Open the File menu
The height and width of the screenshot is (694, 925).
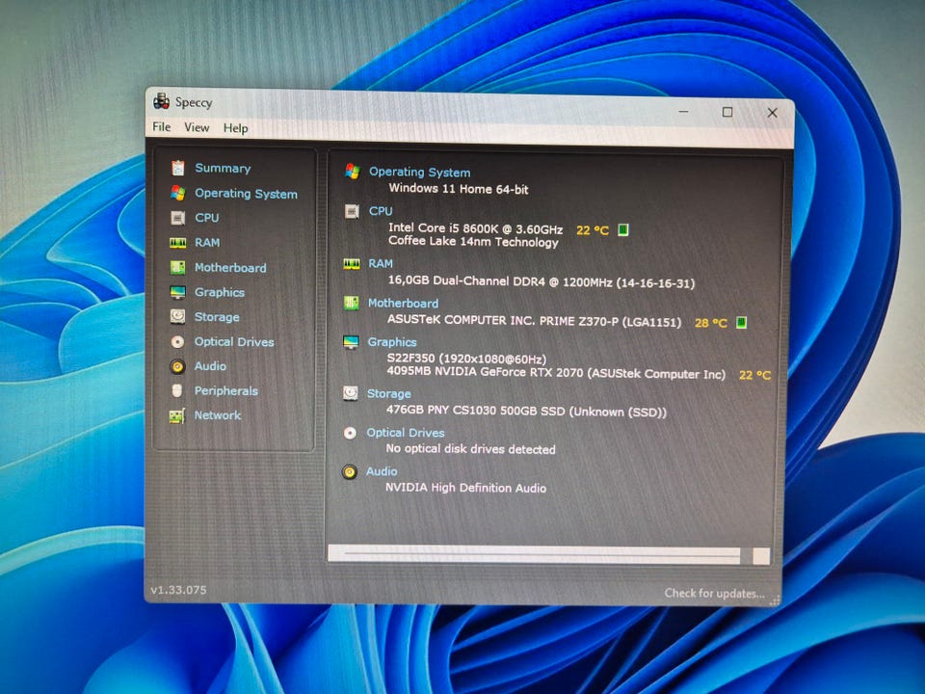coord(161,127)
